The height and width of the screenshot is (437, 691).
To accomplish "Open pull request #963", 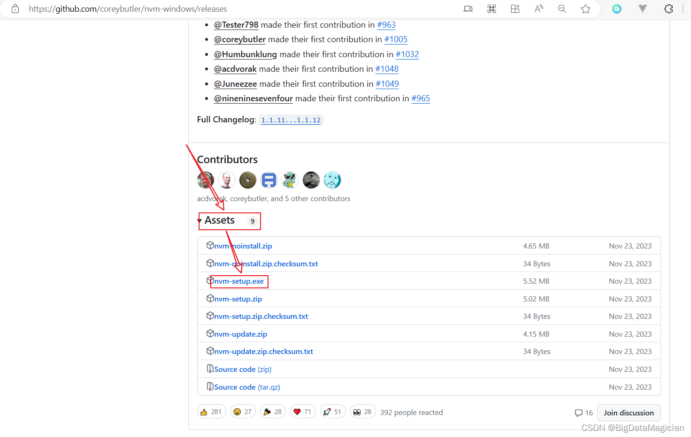I will pos(386,25).
